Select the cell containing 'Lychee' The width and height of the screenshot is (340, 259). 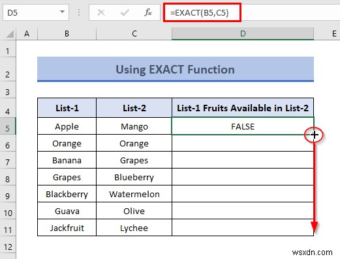pyautogui.click(x=134, y=228)
